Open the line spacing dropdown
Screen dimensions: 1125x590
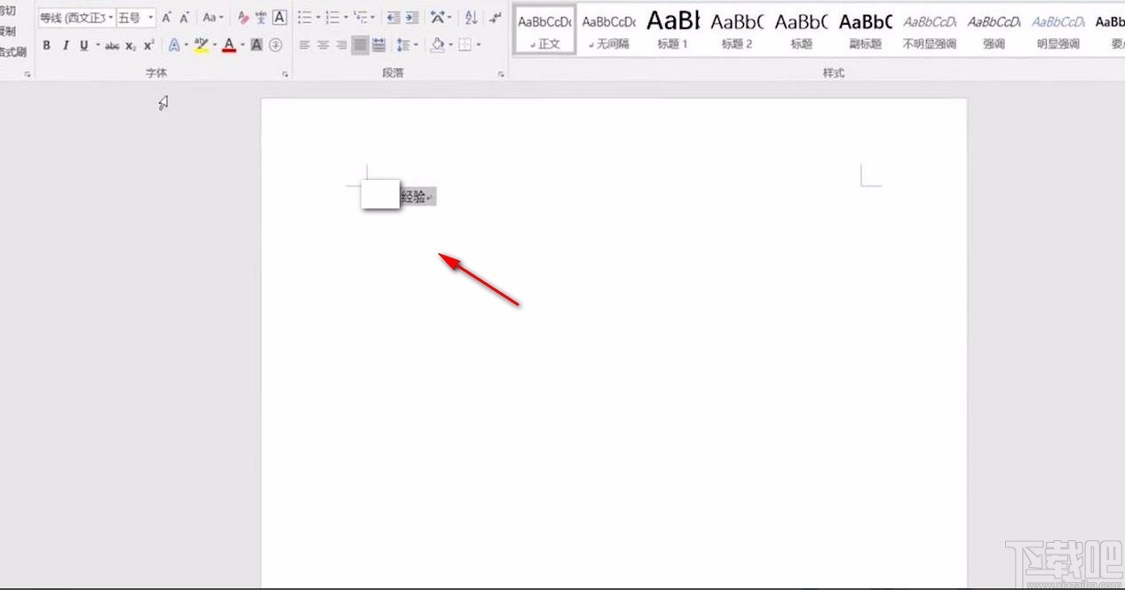(416, 44)
